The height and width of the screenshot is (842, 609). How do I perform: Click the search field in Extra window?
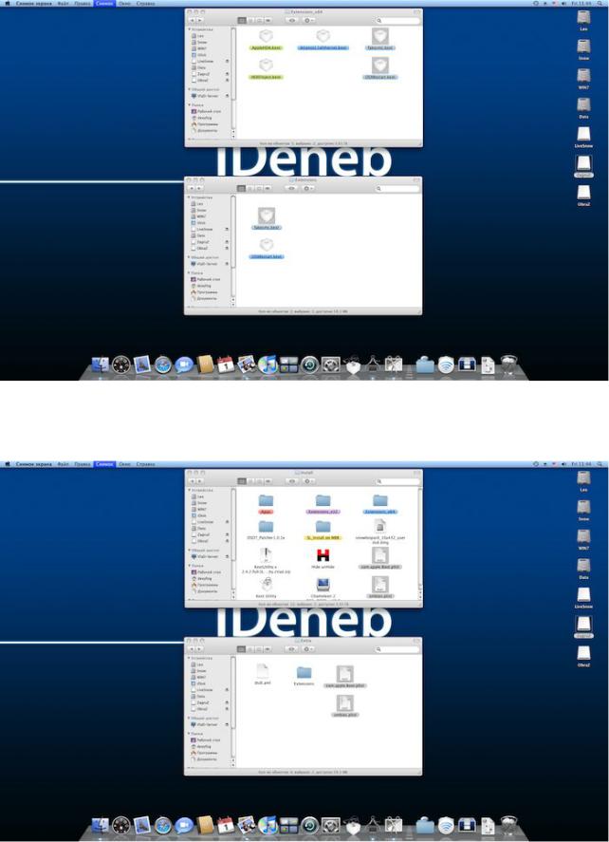pos(398,649)
